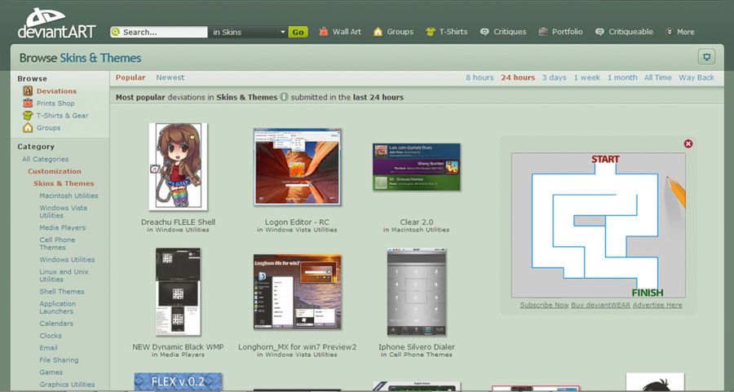
Task: Click the Prints Shop link
Action: [55, 103]
